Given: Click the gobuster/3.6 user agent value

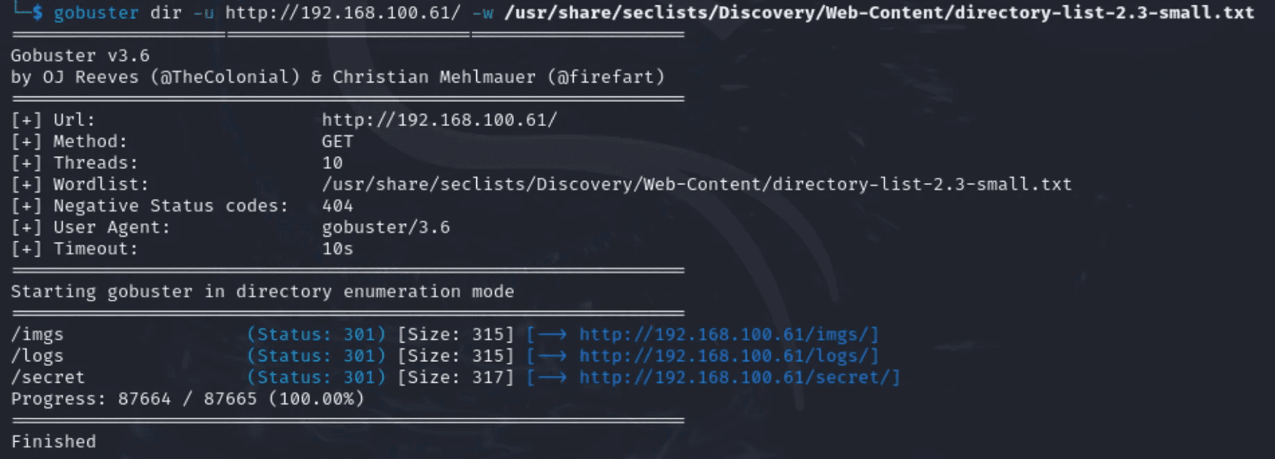Looking at the screenshot, I should (386, 228).
